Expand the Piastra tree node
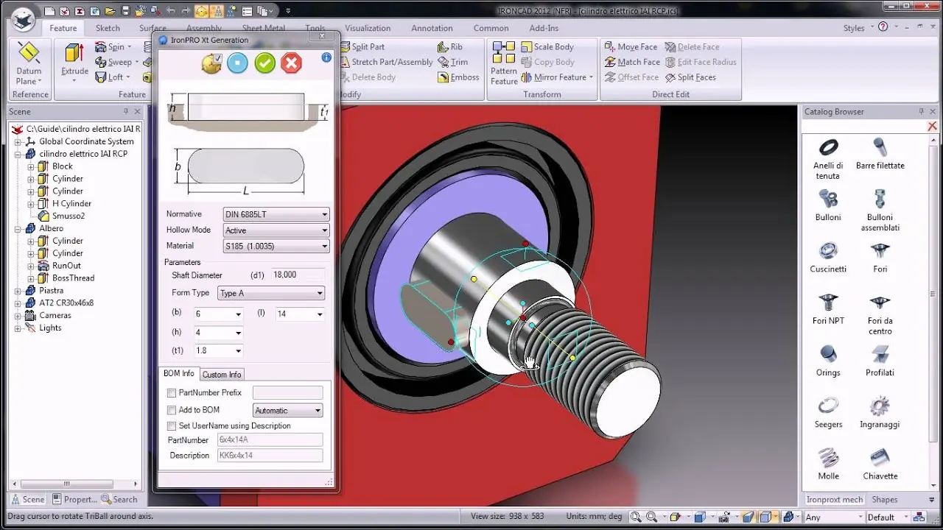This screenshot has height=530, width=943. point(18,291)
